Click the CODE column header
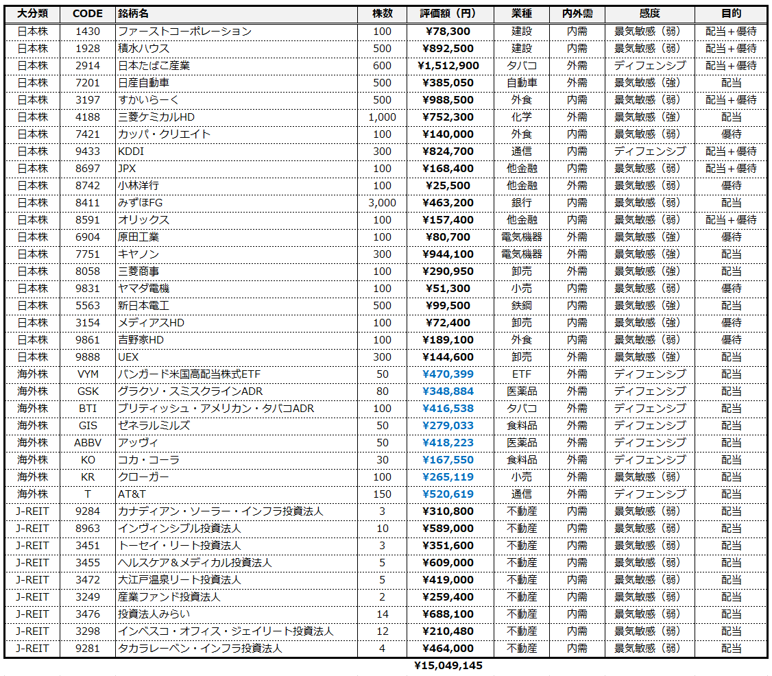 [88, 14]
